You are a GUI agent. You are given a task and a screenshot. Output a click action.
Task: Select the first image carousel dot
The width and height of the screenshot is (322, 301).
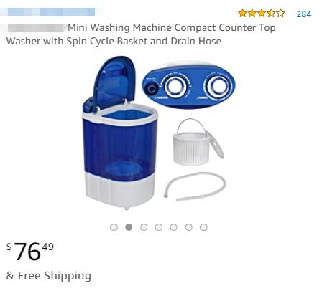pyautogui.click(x=114, y=227)
